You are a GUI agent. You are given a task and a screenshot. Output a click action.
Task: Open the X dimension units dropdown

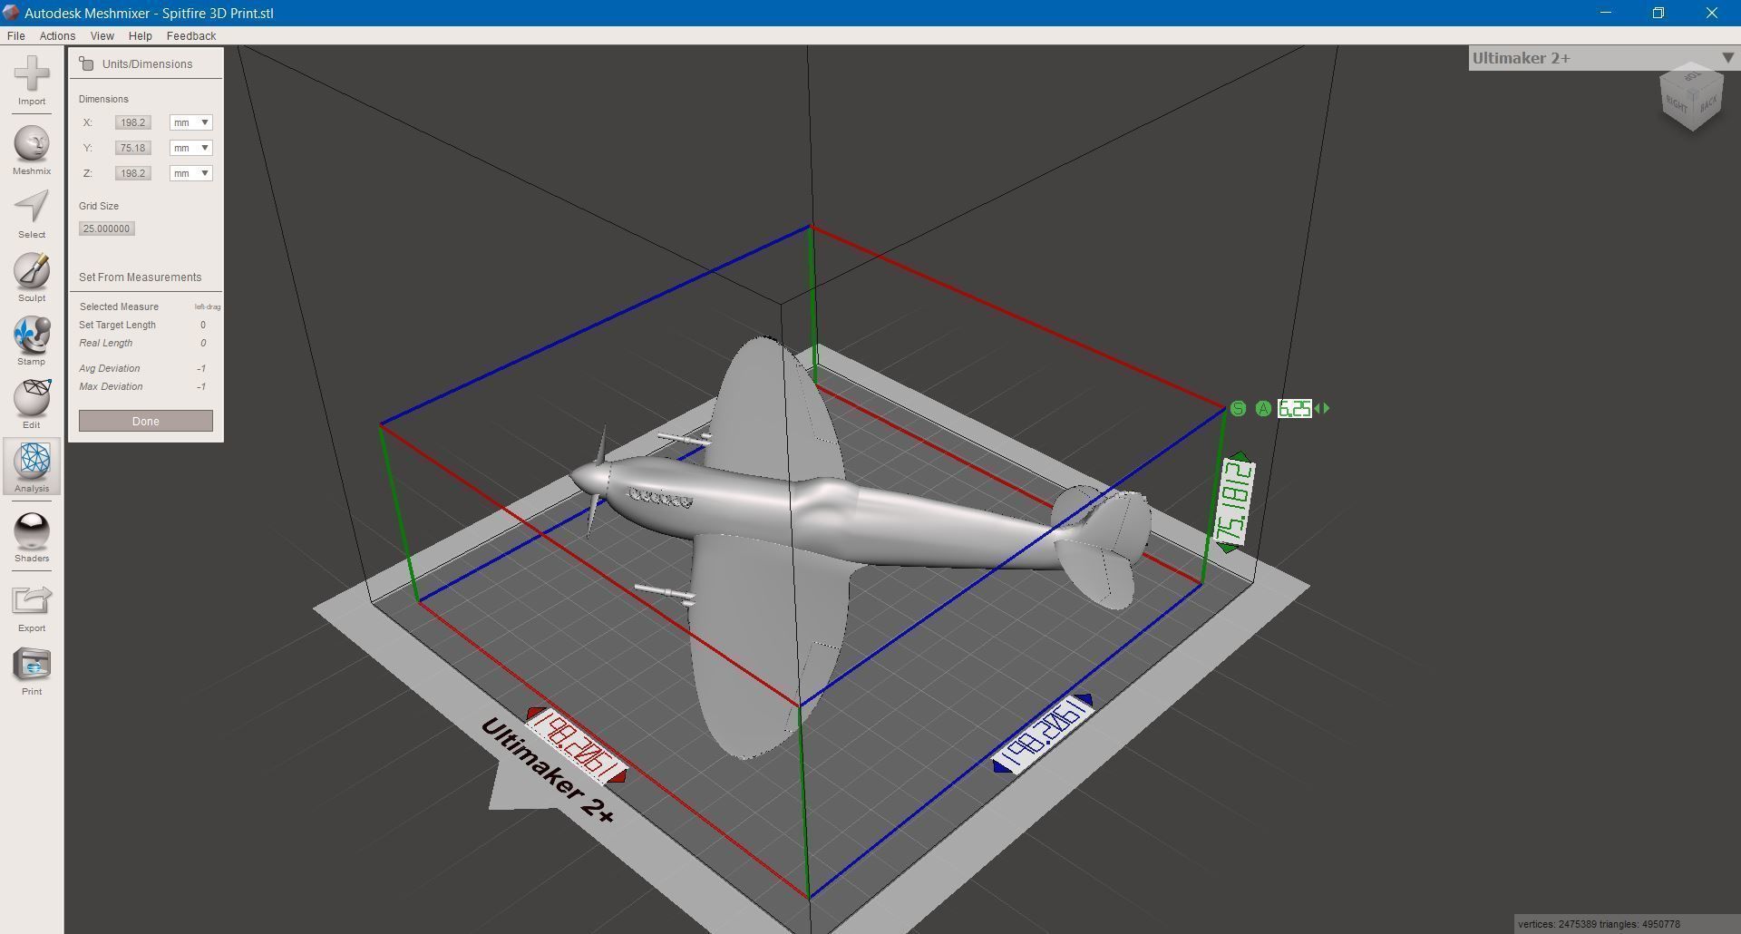tap(190, 122)
